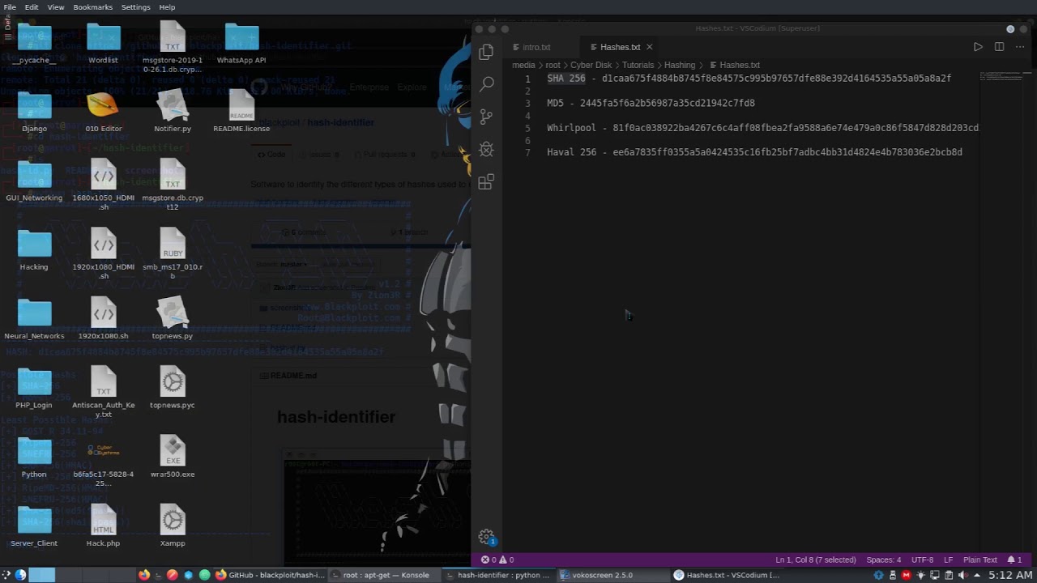This screenshot has width=1037, height=583.
Task: Click the Haval 256 hash line
Action: pos(754,151)
